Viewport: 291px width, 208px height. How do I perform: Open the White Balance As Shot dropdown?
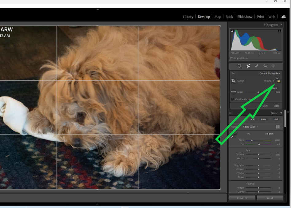(x=270, y=134)
